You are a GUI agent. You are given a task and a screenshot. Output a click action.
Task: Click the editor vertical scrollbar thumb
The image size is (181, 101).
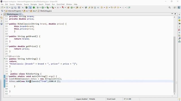(x=174, y=65)
